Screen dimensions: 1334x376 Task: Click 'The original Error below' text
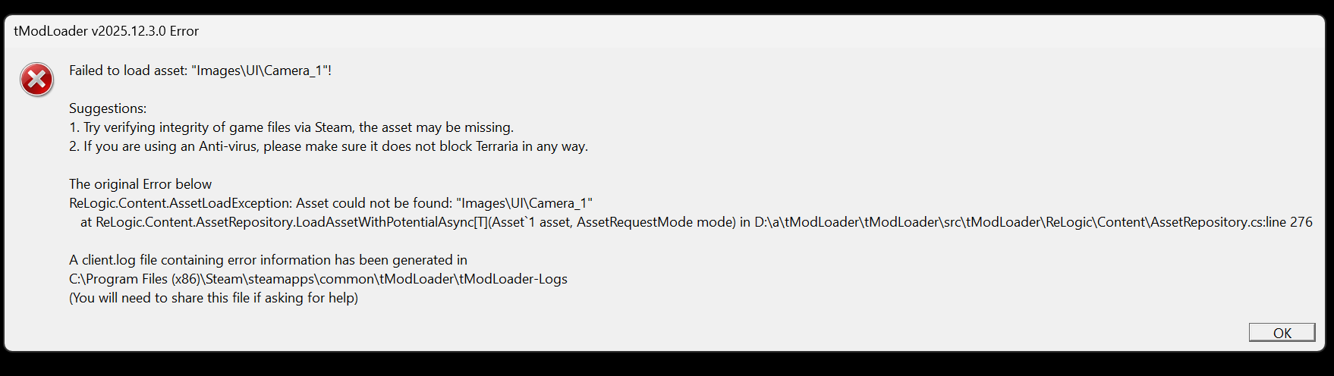point(140,184)
